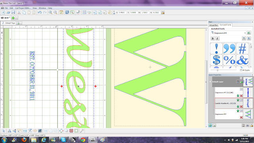Click the scissors Cut icon
This screenshot has height=143, width=254.
tap(19, 12)
